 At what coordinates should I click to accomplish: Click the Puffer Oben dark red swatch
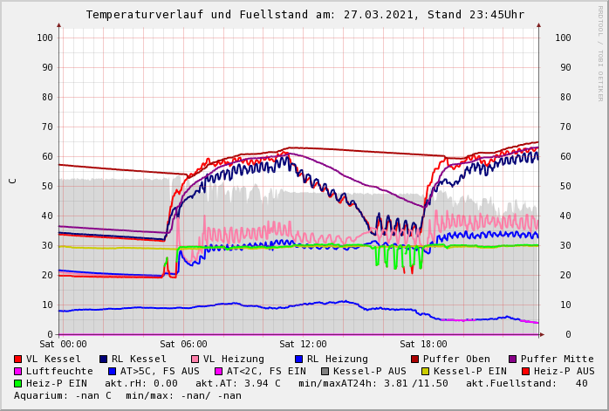click(415, 359)
